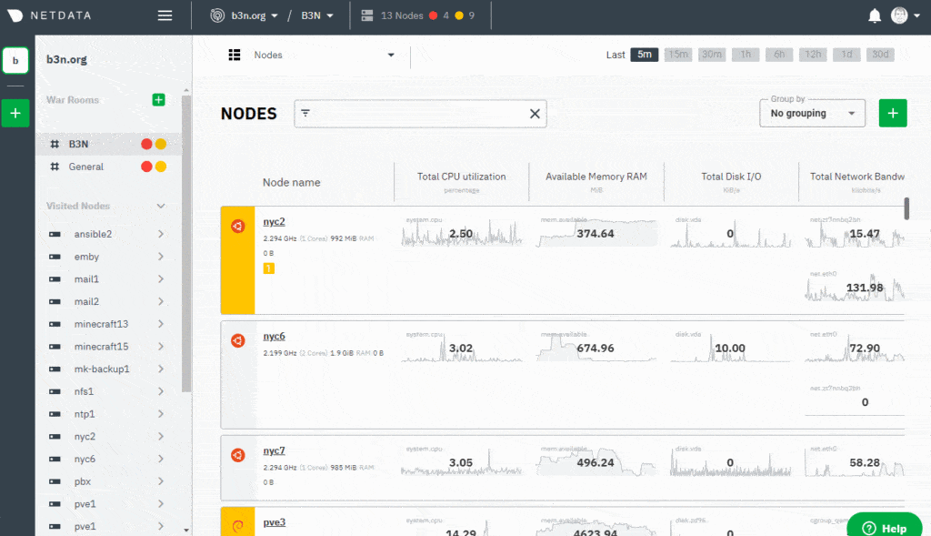Open the user avatar menu
This screenshot has height=536, width=931.
(x=905, y=15)
